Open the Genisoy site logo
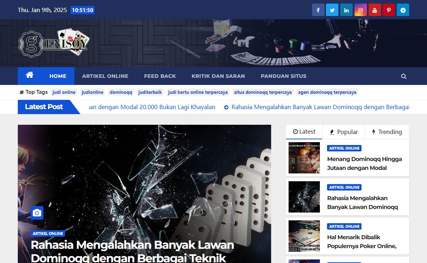The image size is (427, 263). [x=54, y=43]
